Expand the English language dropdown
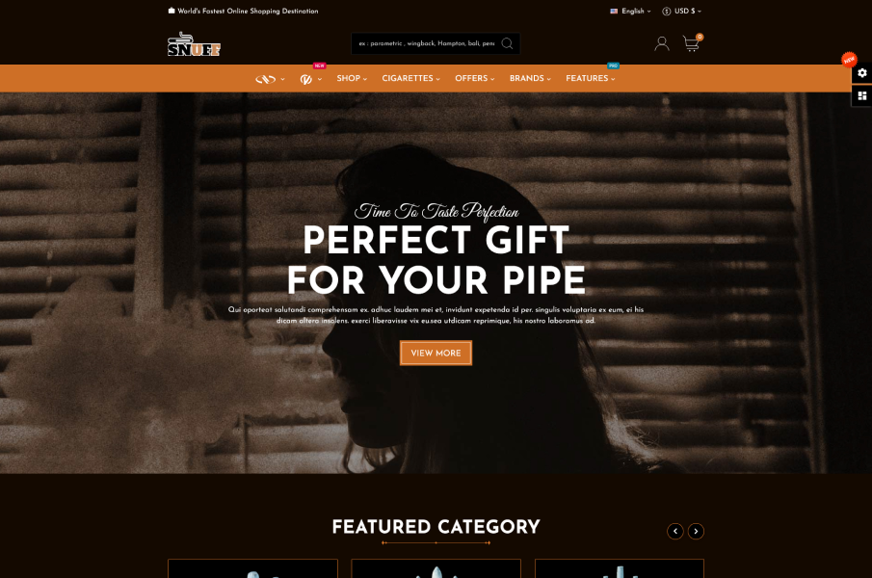This screenshot has width=872, height=578. coord(630,12)
